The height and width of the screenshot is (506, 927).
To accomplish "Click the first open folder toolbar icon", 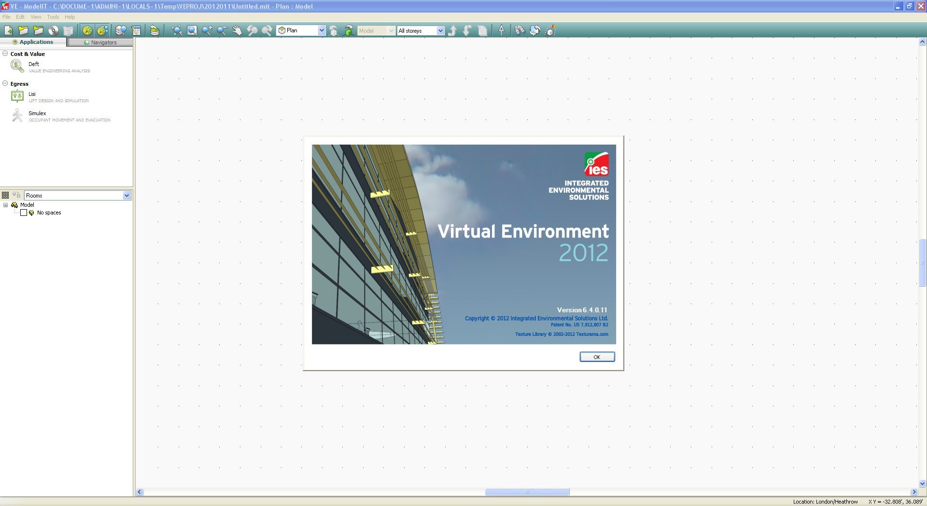I will point(23,30).
